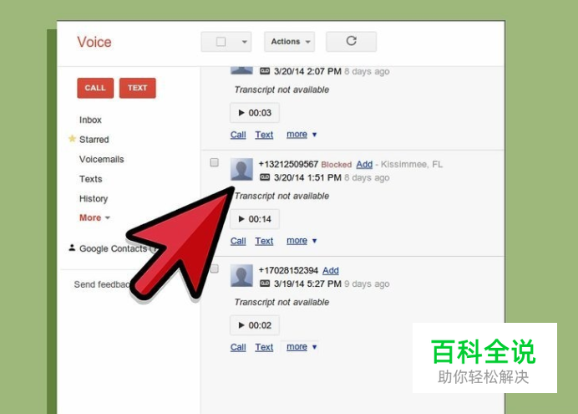
Task: Open the select-all dropdown arrow
Action: point(244,42)
